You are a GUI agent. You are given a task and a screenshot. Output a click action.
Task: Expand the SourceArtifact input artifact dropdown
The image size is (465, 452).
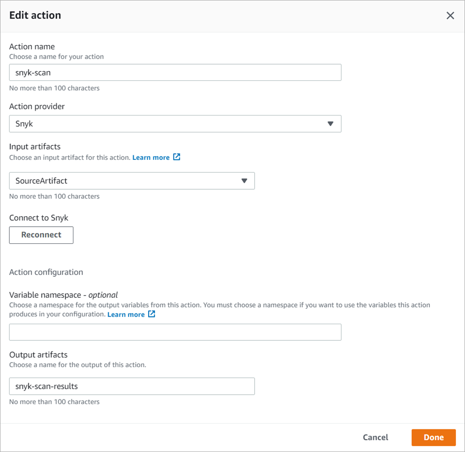[x=131, y=181]
